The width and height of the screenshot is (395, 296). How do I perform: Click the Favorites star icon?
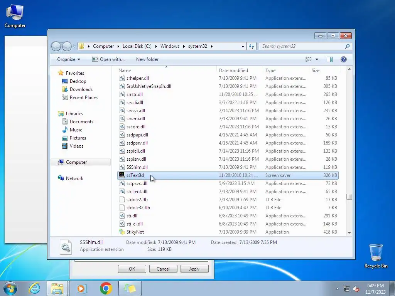(61, 73)
